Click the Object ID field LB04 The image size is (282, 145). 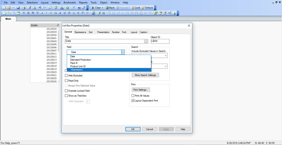point(160,41)
